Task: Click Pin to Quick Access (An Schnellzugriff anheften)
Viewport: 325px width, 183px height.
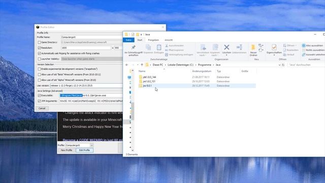Action: click(x=133, y=50)
